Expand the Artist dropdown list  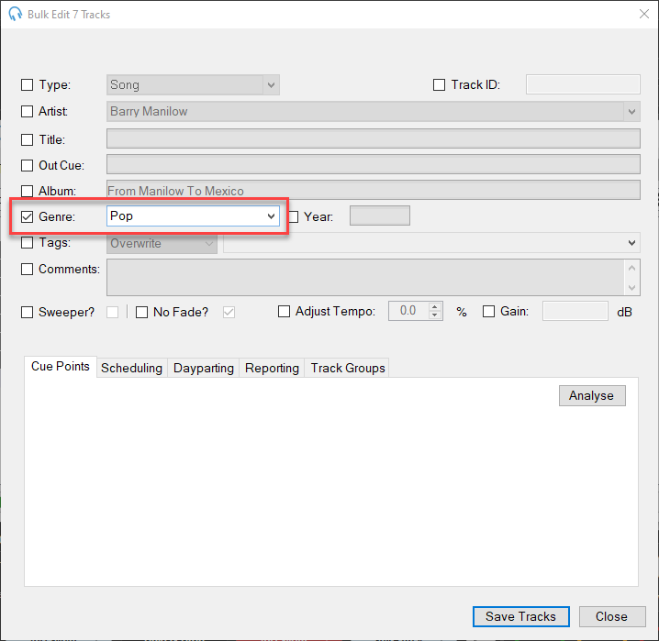[x=631, y=112]
